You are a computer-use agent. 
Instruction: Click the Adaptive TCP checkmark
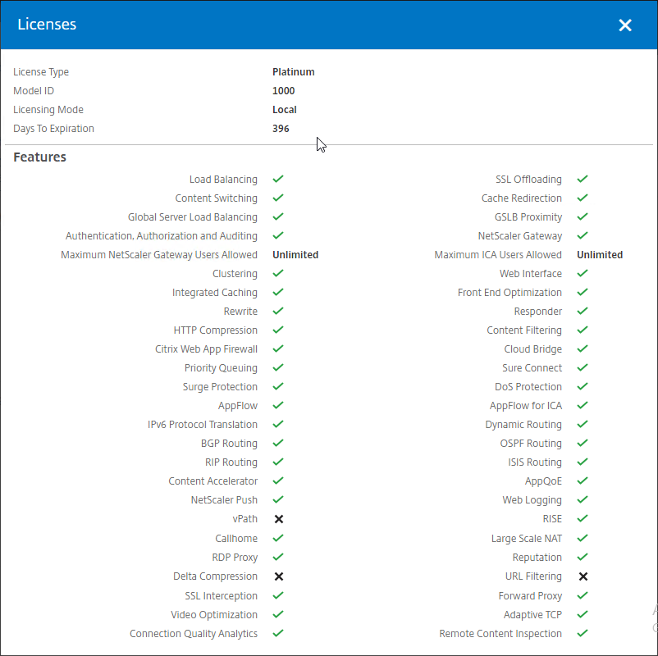pos(583,614)
